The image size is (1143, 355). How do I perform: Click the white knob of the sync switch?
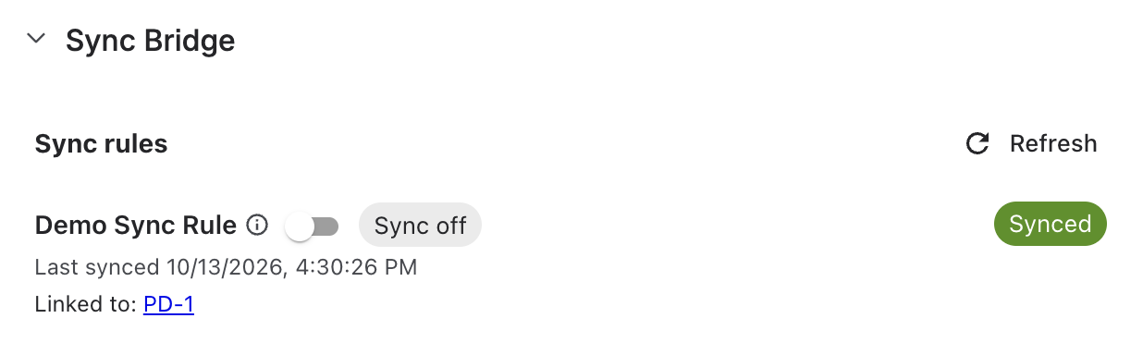click(299, 226)
